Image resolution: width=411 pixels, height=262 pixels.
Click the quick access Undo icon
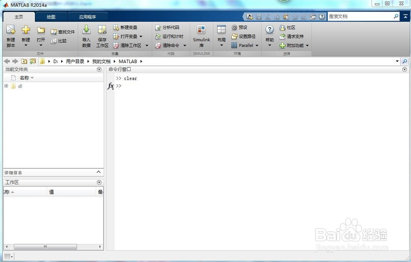click(x=295, y=16)
